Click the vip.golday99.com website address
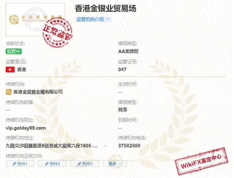This screenshot has height=178, width=234. click(x=26, y=128)
